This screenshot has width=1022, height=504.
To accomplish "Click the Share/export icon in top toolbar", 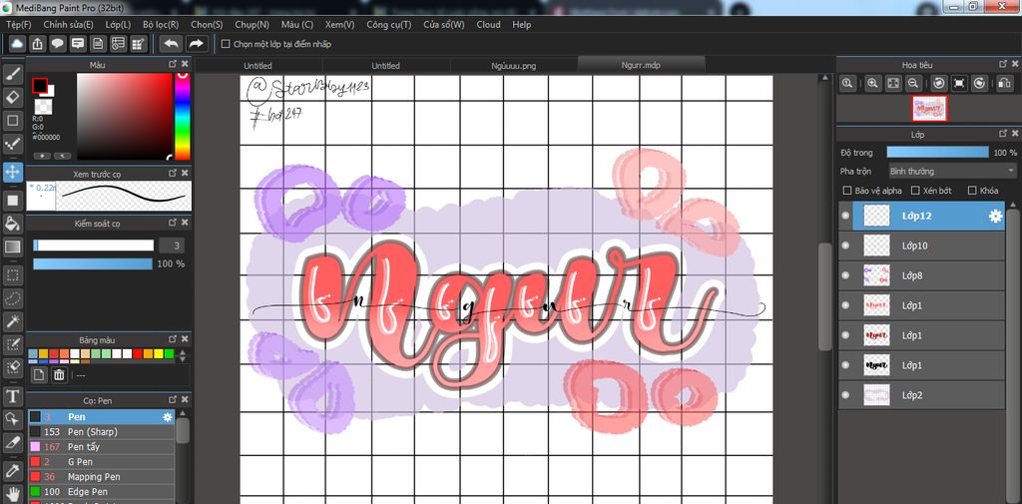I will pyautogui.click(x=38, y=44).
